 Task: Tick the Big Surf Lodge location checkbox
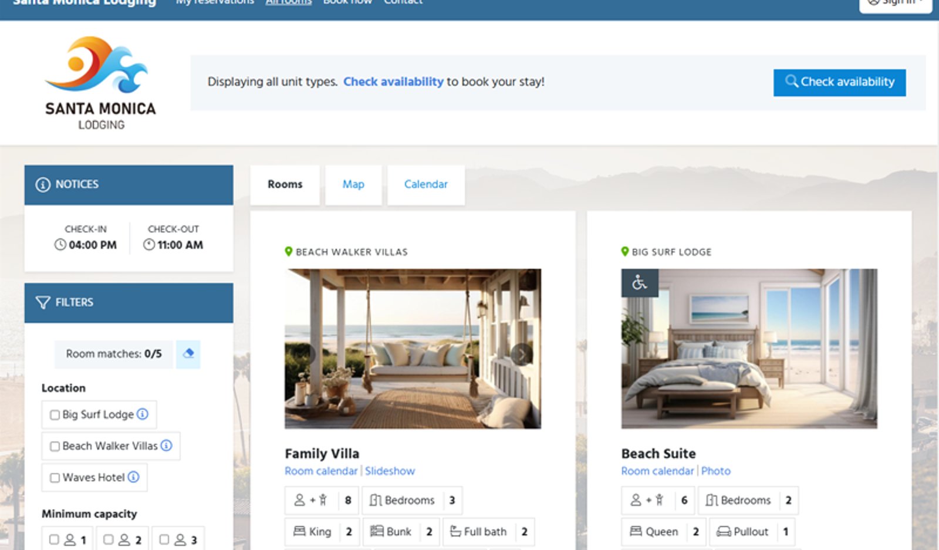tap(55, 415)
